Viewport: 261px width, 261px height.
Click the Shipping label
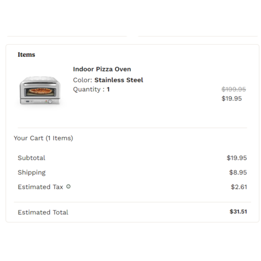[x=31, y=172]
